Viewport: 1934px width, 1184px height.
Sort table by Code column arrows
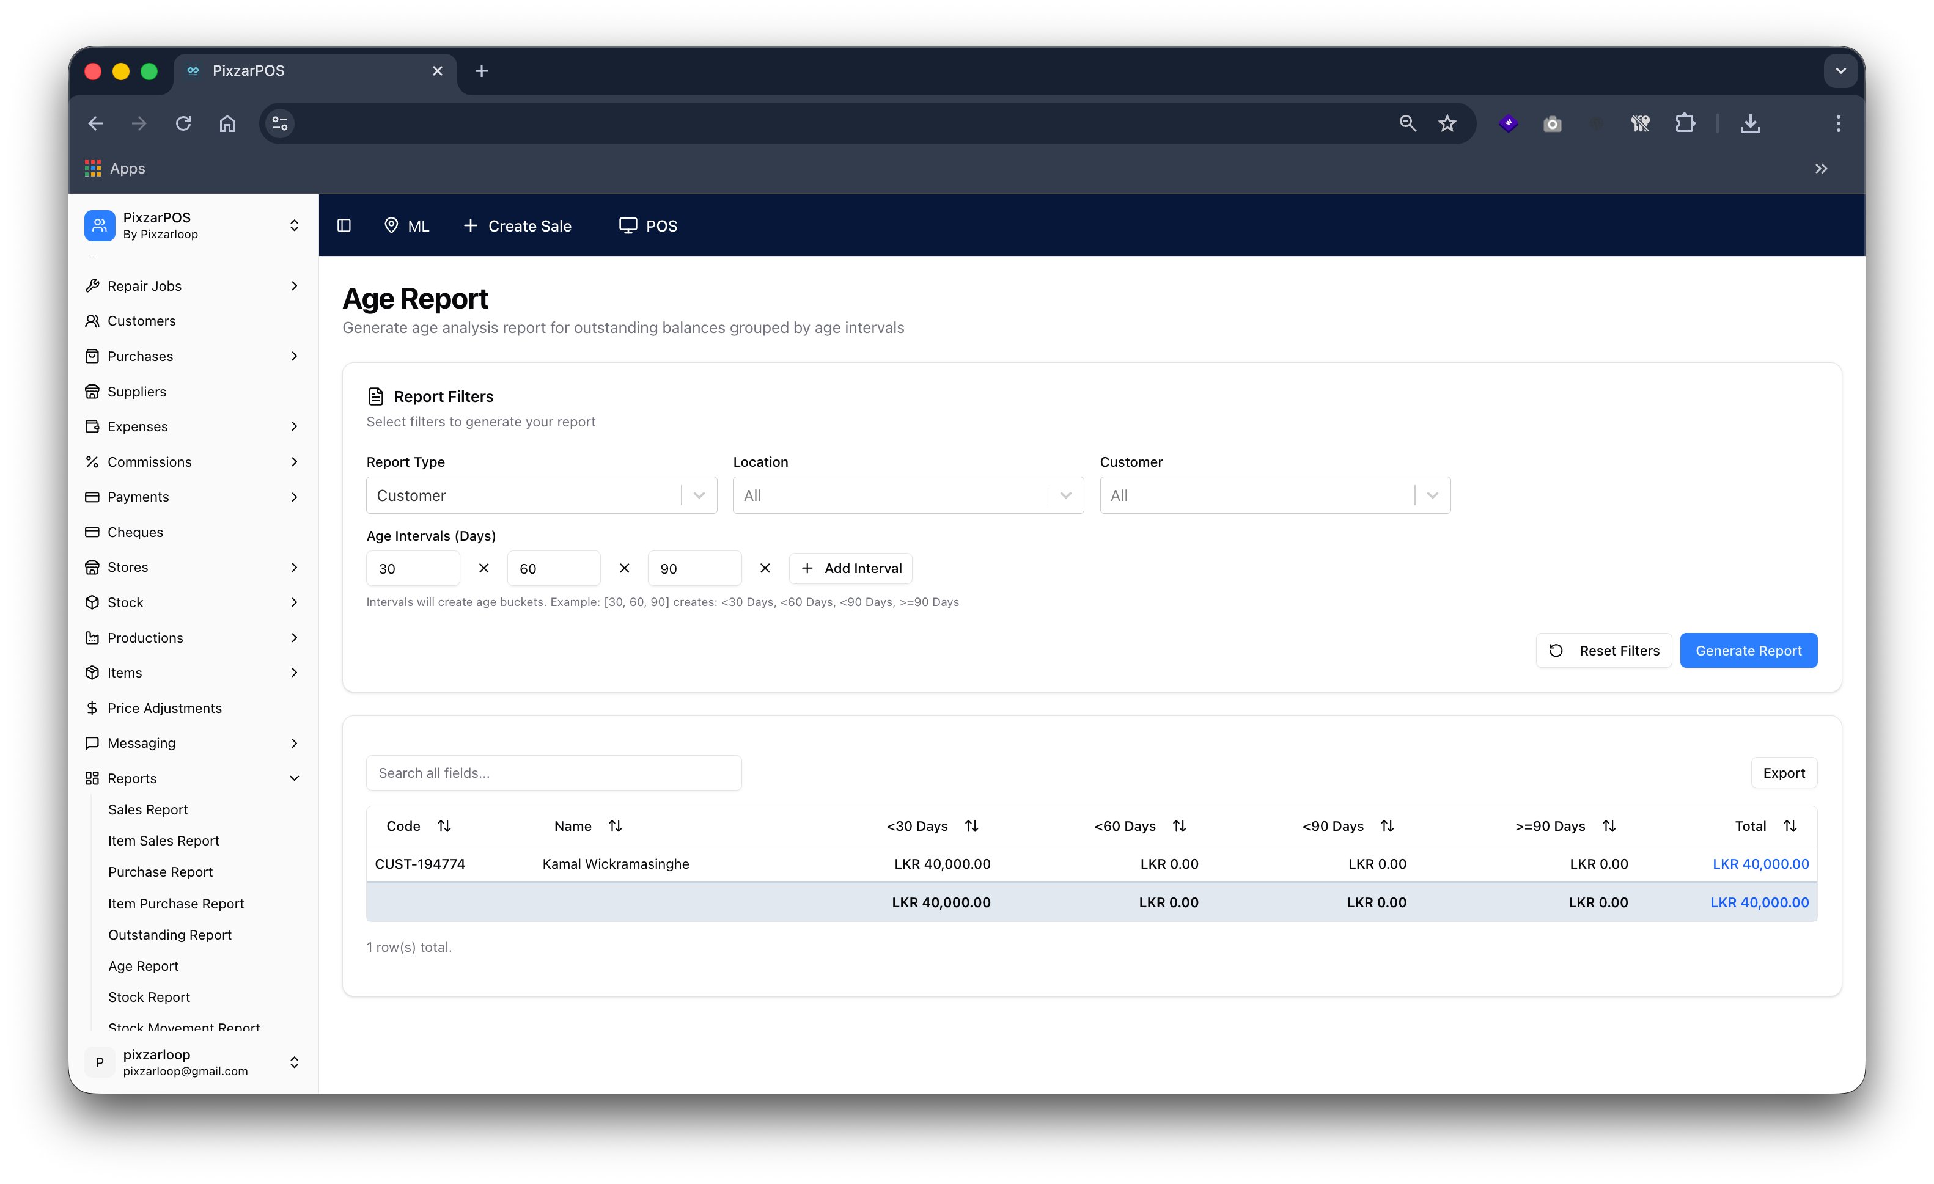tap(444, 825)
